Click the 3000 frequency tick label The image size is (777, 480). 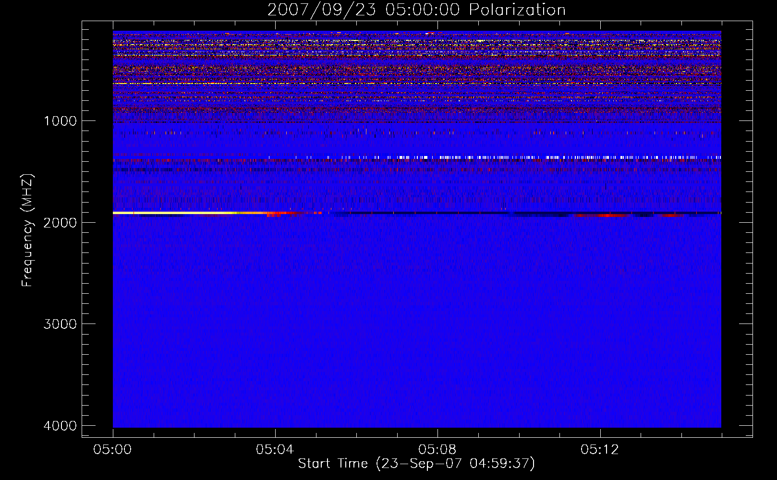60,324
